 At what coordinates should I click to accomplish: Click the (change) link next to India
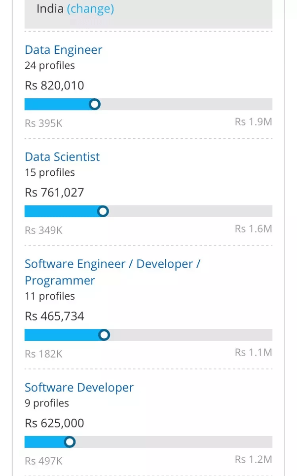click(x=90, y=9)
